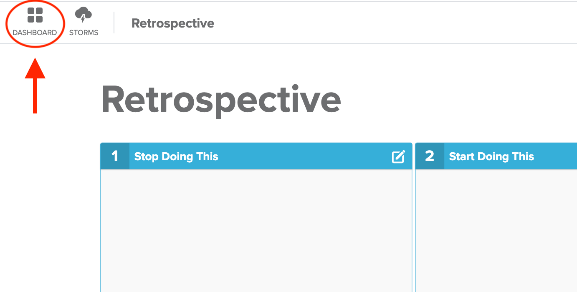Select the DASHBOARD text label

[35, 33]
